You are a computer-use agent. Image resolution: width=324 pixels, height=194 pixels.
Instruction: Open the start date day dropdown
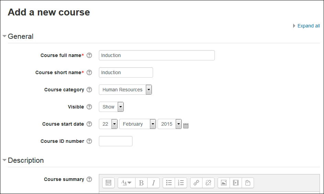[x=108, y=124]
